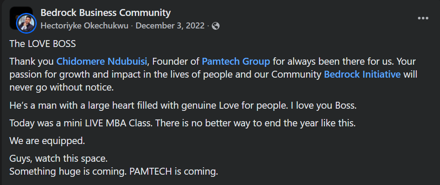Click the "PAMTECH is coming." closing sentence
This screenshot has height=185, width=440.
(x=173, y=171)
